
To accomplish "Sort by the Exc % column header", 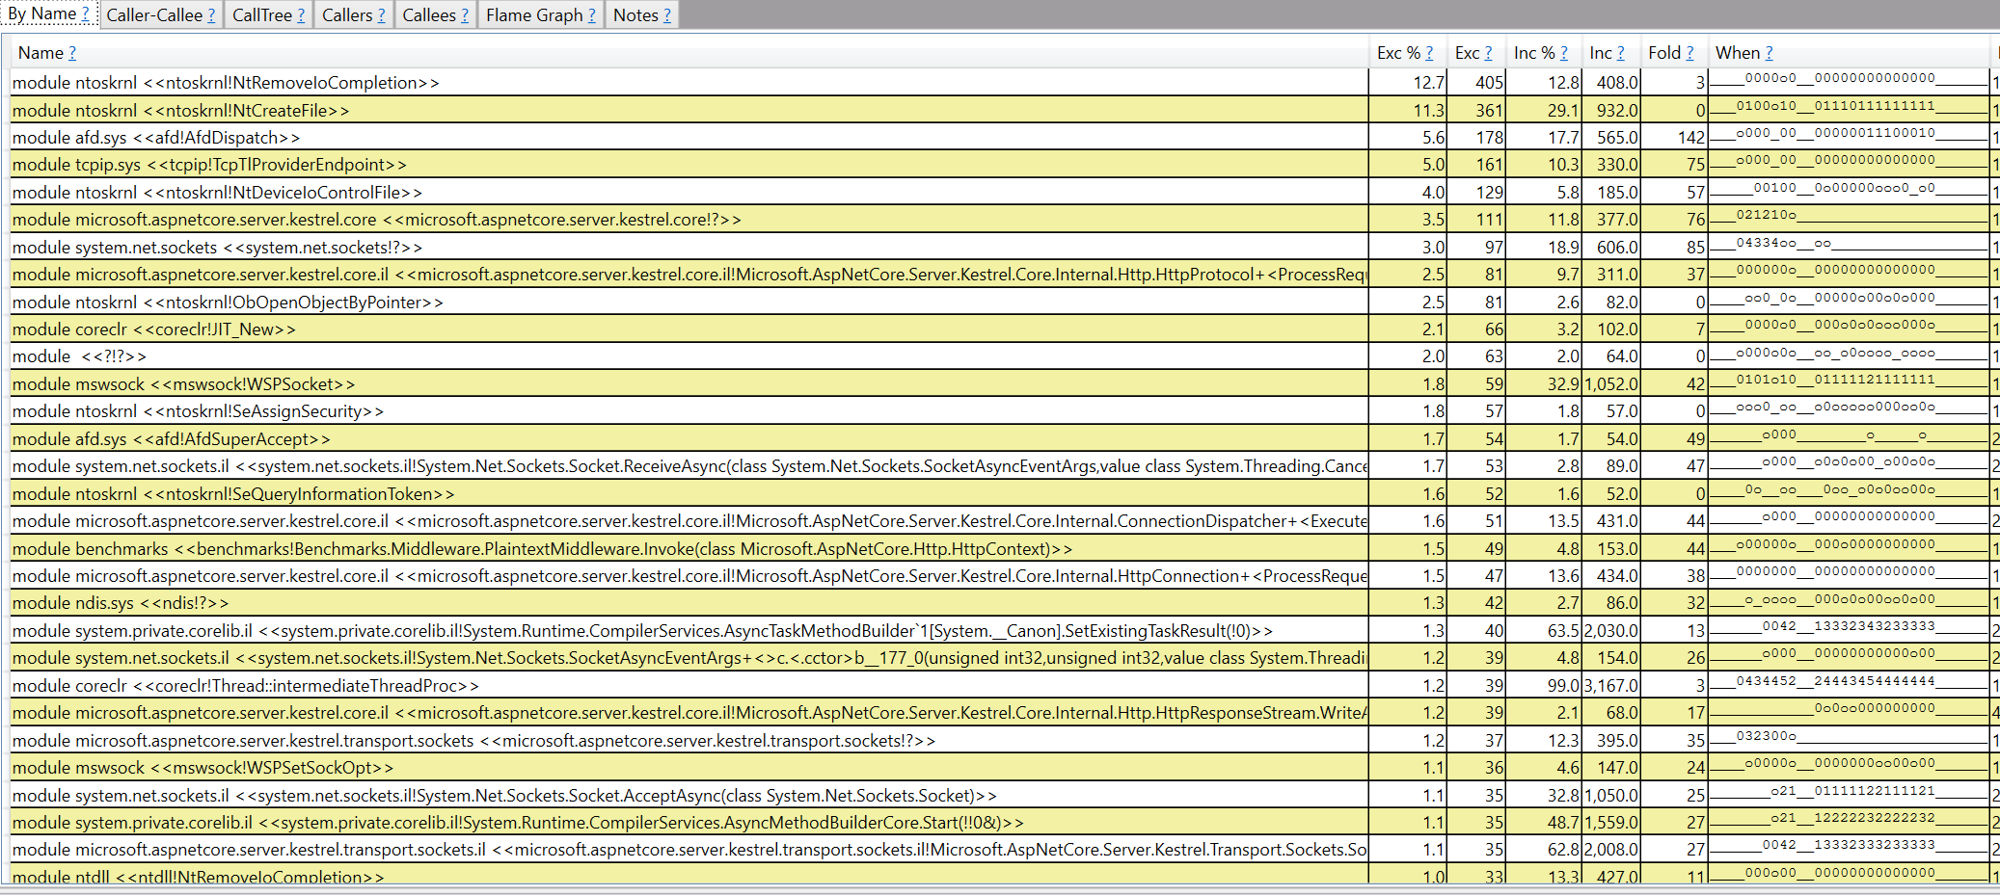I will (1398, 53).
